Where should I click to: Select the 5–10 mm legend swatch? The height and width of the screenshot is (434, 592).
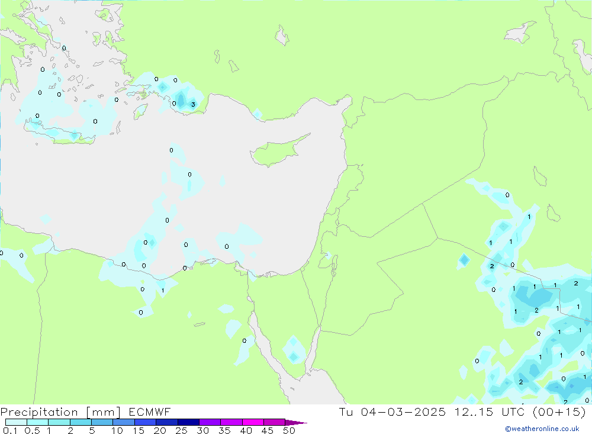102,422
